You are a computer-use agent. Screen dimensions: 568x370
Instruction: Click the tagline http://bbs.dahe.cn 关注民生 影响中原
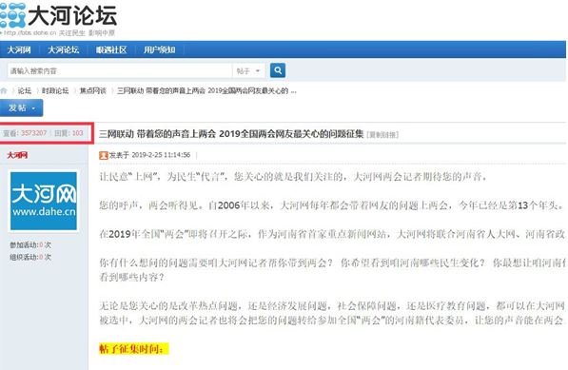[x=59, y=33]
